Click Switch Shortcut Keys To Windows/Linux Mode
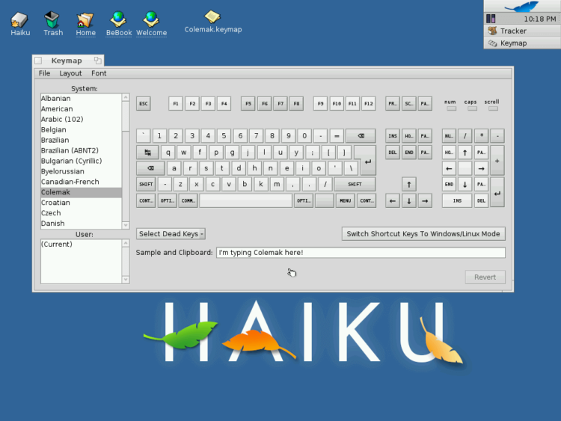The width and height of the screenshot is (561, 421). click(x=423, y=234)
